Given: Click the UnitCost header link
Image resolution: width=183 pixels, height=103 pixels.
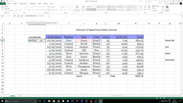Looking at the screenshot, I should tap(121, 37).
